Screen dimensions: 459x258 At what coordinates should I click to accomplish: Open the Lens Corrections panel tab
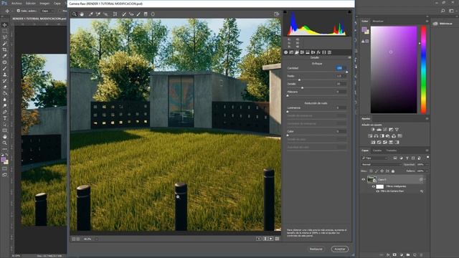pos(313,52)
